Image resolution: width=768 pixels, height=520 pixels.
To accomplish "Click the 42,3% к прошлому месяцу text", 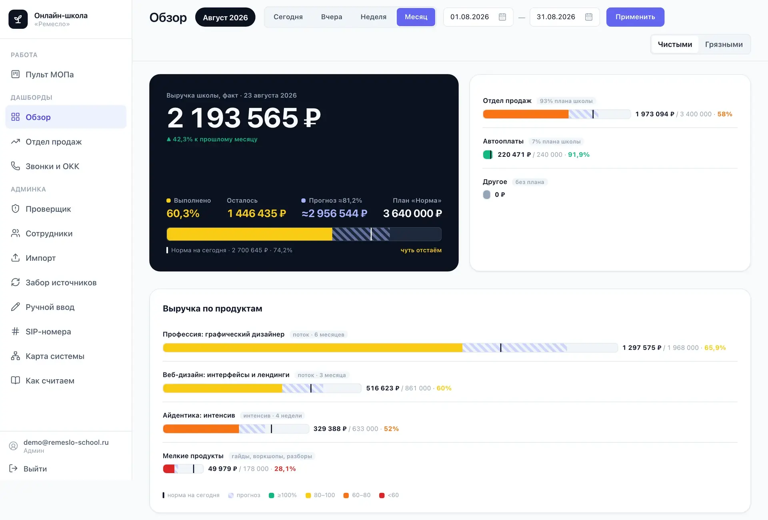I will pyautogui.click(x=212, y=139).
